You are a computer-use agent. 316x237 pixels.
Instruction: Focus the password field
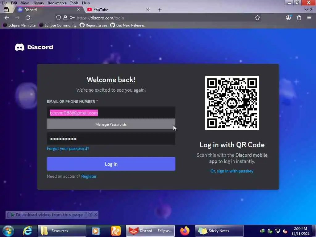tap(111, 139)
